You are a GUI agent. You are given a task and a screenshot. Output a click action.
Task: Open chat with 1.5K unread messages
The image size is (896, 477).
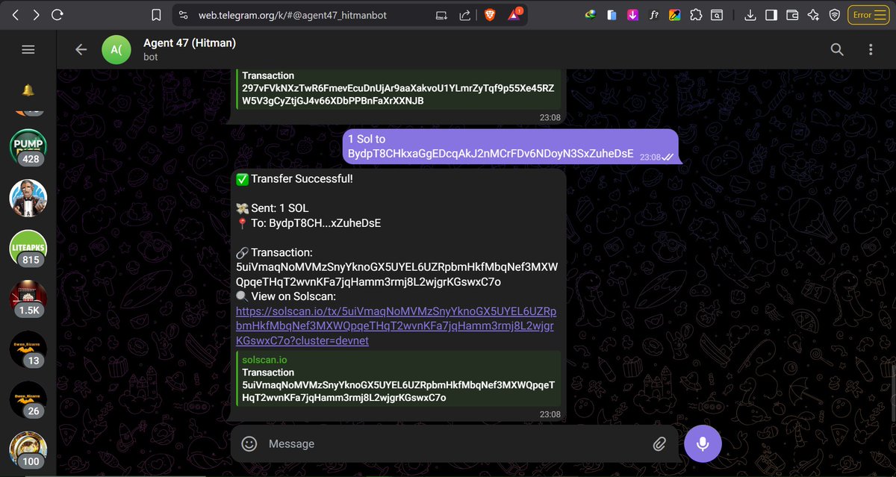coord(28,299)
